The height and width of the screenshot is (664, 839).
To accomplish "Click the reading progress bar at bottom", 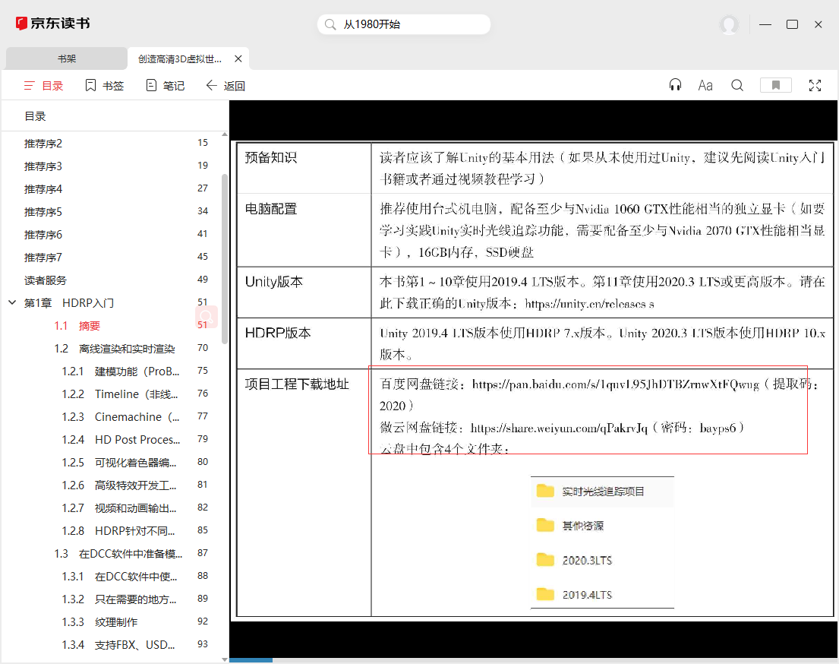I will tap(533, 660).
